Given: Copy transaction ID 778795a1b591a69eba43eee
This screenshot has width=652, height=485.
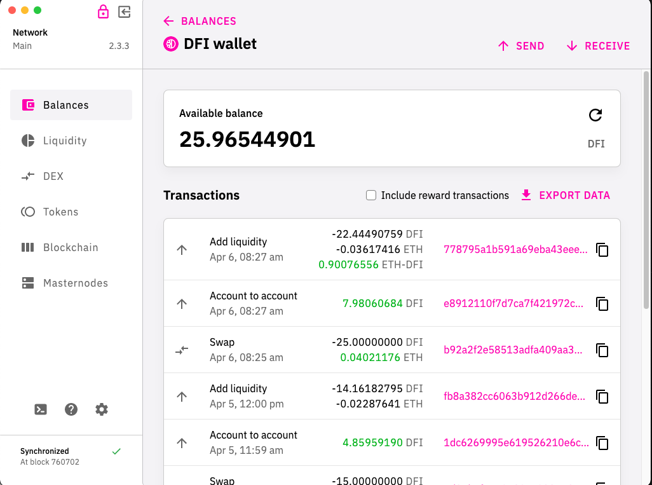Looking at the screenshot, I should 602,250.
